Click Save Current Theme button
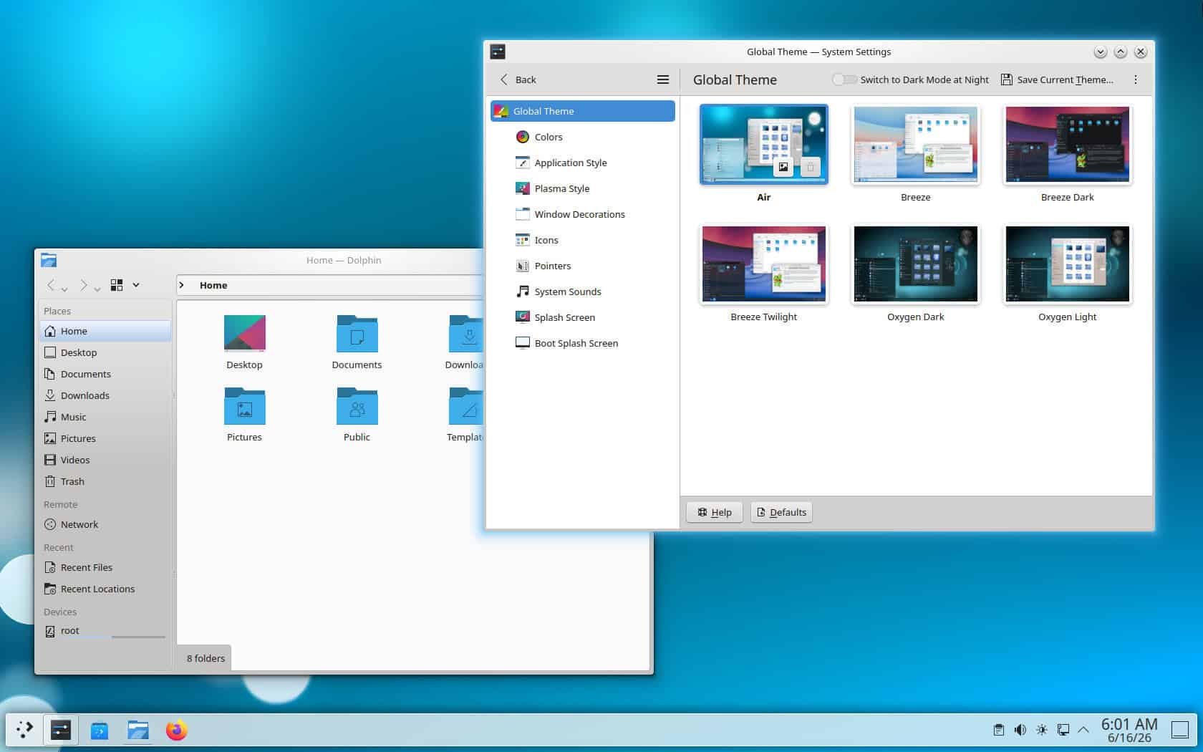The height and width of the screenshot is (752, 1203). click(x=1057, y=79)
